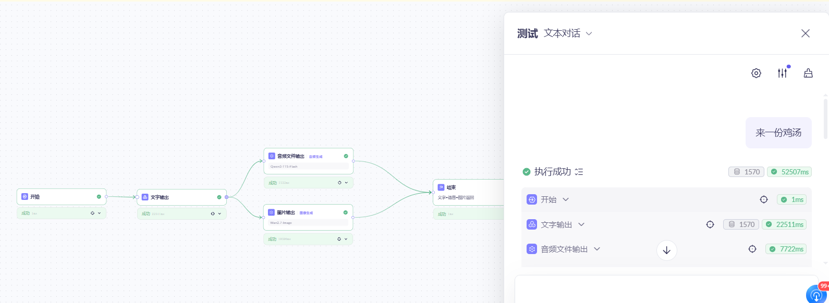Expand the 音频文件输出 step in results list
Image resolution: width=829 pixels, height=303 pixels.
click(x=597, y=249)
